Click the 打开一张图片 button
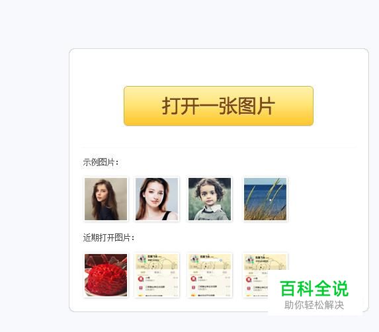The height and width of the screenshot is (332, 379). tap(218, 106)
